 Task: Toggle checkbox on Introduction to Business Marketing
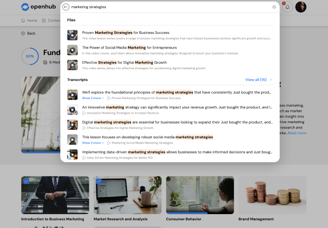pyautogui.click(x=26, y=181)
